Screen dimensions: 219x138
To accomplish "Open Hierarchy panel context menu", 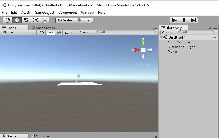I will [215, 28].
